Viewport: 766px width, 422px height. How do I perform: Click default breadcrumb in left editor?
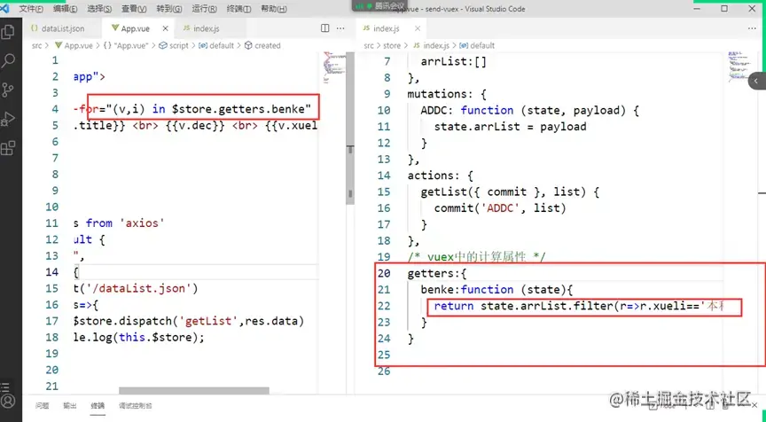tap(216, 45)
